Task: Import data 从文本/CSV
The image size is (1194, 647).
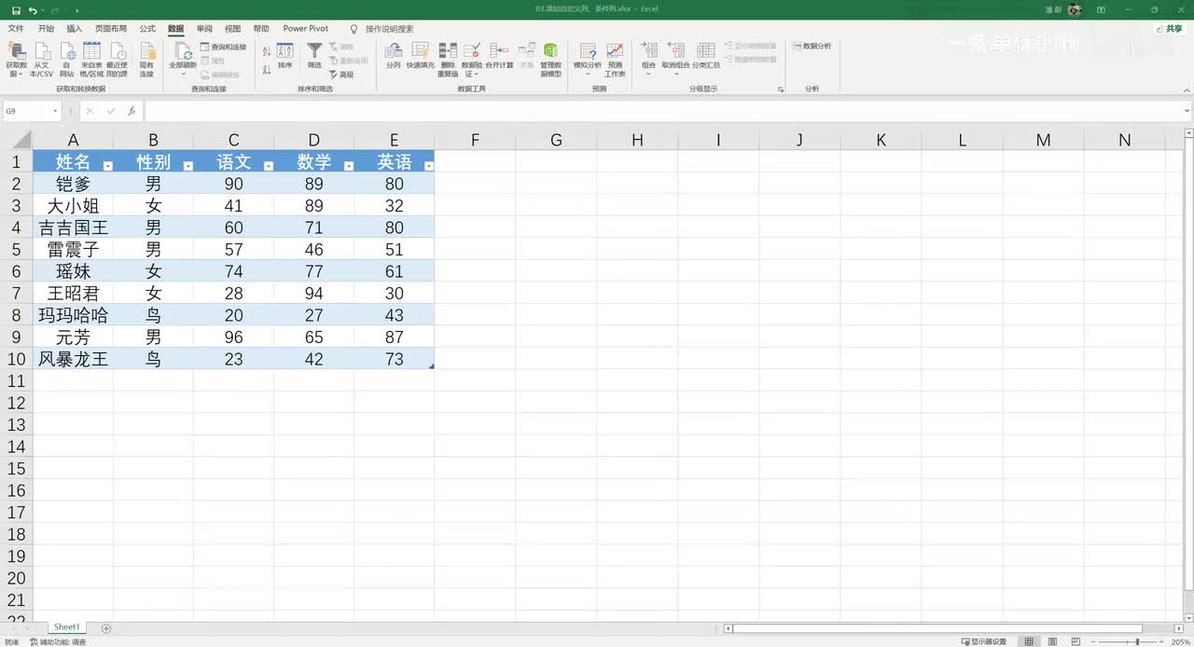Action: point(42,60)
